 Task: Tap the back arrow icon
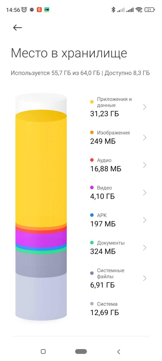(18, 27)
